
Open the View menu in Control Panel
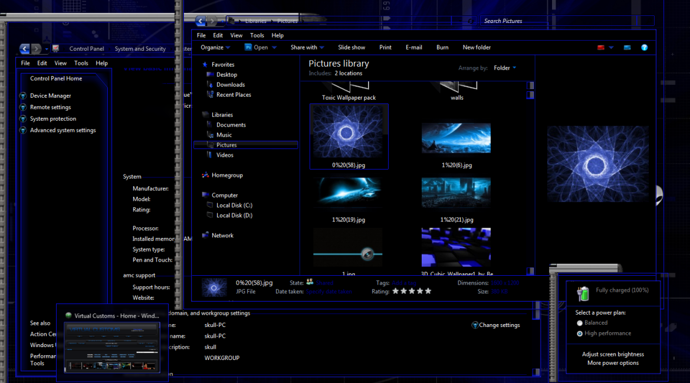click(61, 63)
